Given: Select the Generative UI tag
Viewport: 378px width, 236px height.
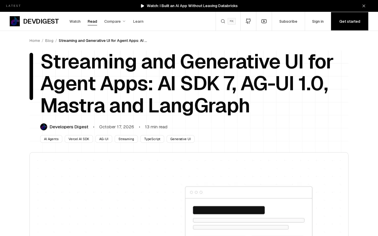Looking at the screenshot, I should click(180, 139).
